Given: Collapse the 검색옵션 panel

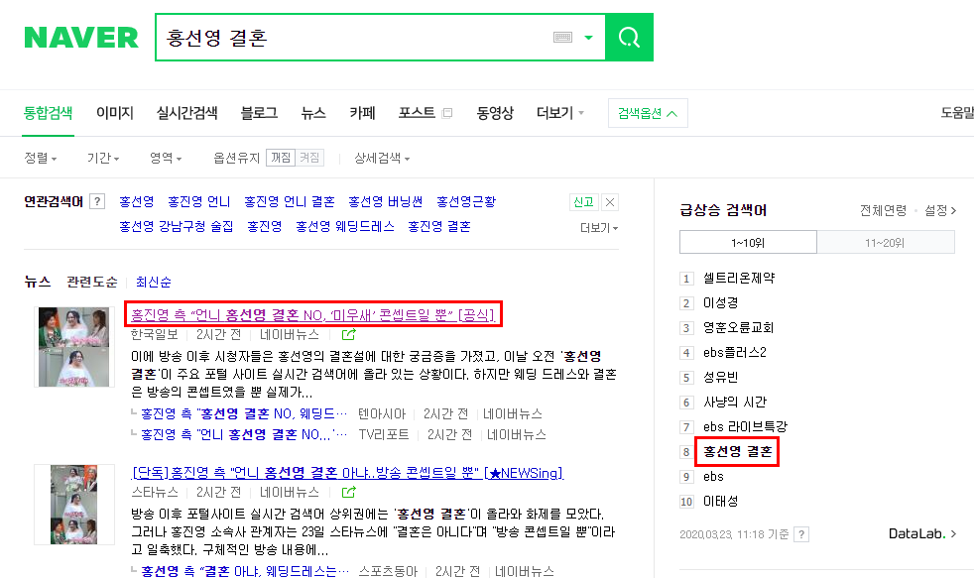Looking at the screenshot, I should tap(648, 113).
